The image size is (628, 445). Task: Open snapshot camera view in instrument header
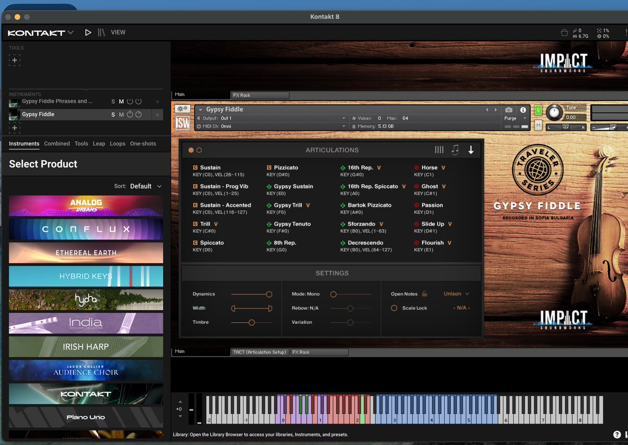click(509, 110)
